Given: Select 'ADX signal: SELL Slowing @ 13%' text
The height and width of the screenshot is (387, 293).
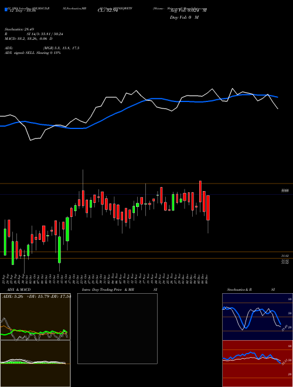Looking at the screenshot, I should pos(33,53).
